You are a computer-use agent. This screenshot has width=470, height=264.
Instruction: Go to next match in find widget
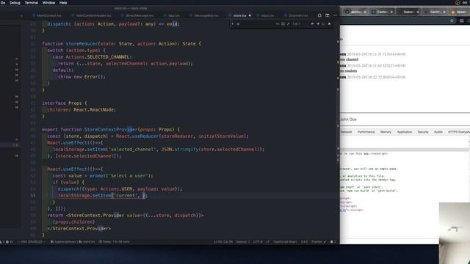pyautogui.click(x=318, y=23)
